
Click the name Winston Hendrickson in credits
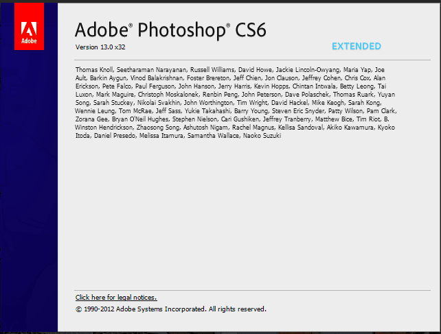[x=104, y=128]
